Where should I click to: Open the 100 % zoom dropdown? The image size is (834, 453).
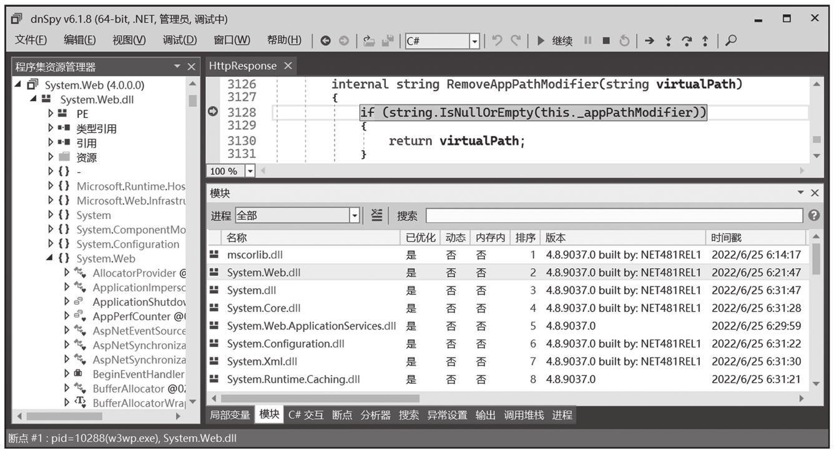(x=250, y=171)
